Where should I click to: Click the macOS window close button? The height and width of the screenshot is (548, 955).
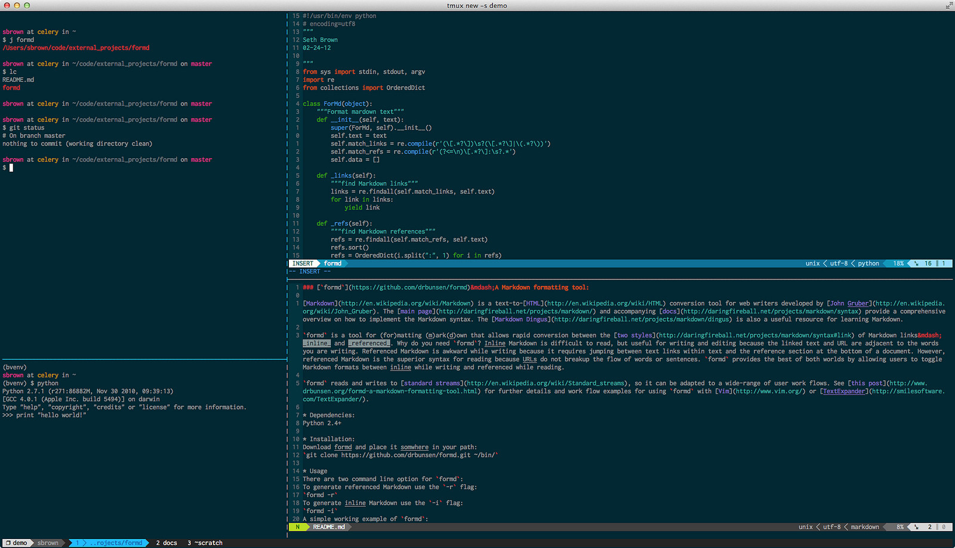point(6,5)
